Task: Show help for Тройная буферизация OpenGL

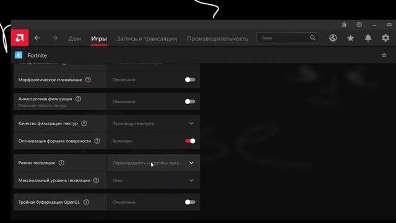Action: coord(86,202)
